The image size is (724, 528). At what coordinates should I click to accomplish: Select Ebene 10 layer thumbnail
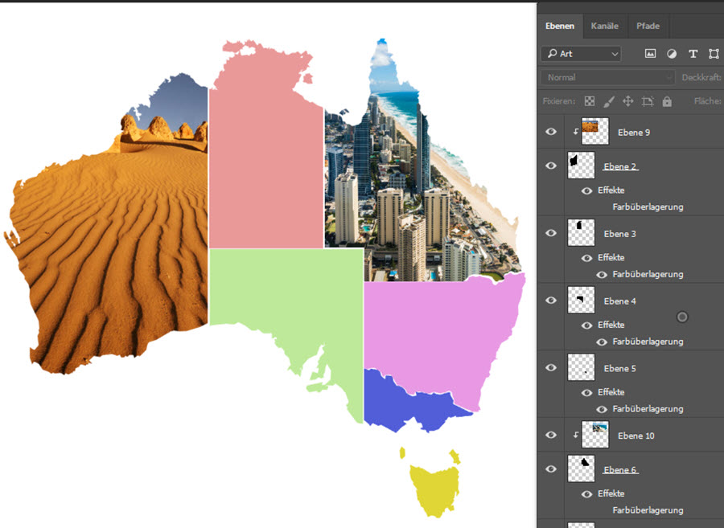[x=594, y=435]
